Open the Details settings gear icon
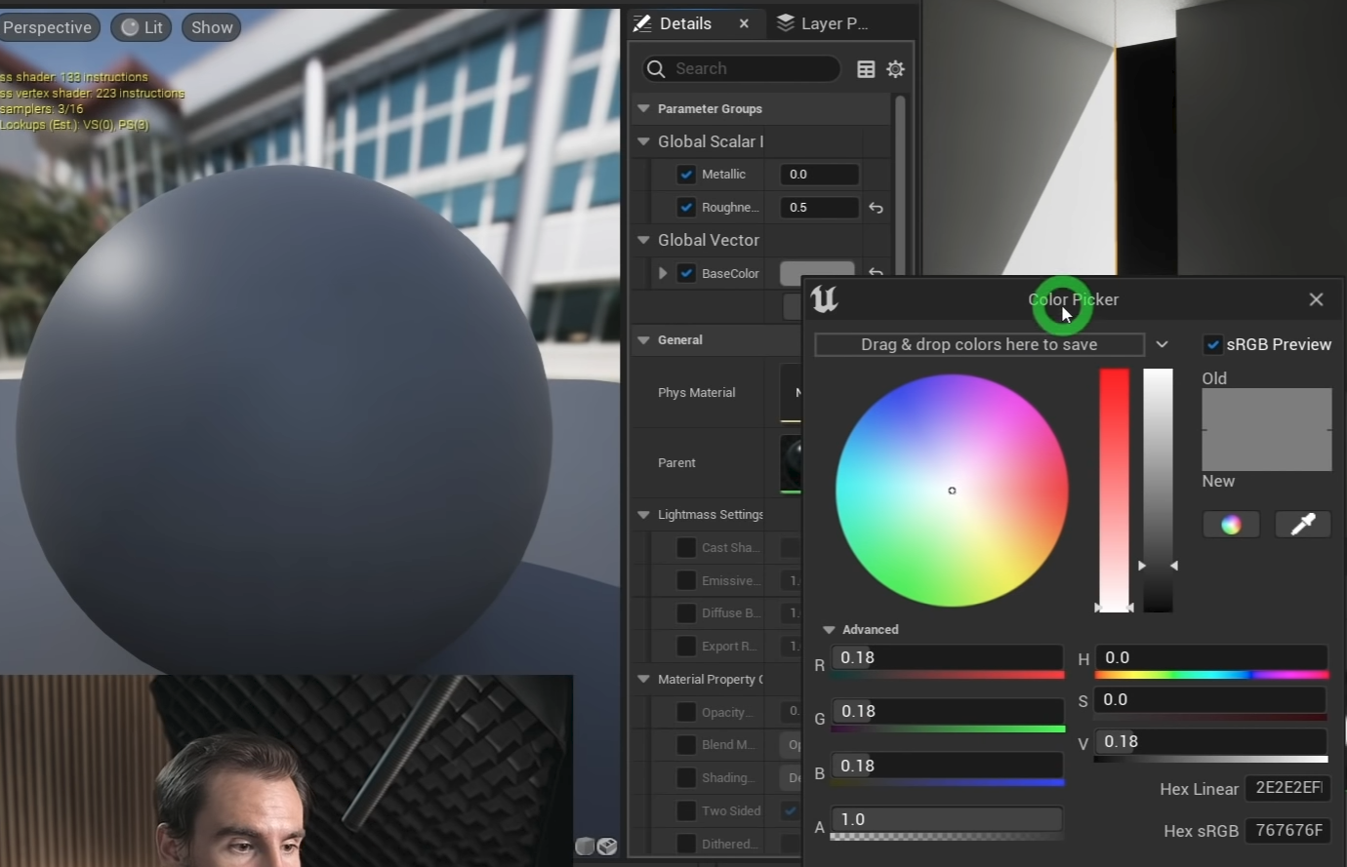 [895, 69]
